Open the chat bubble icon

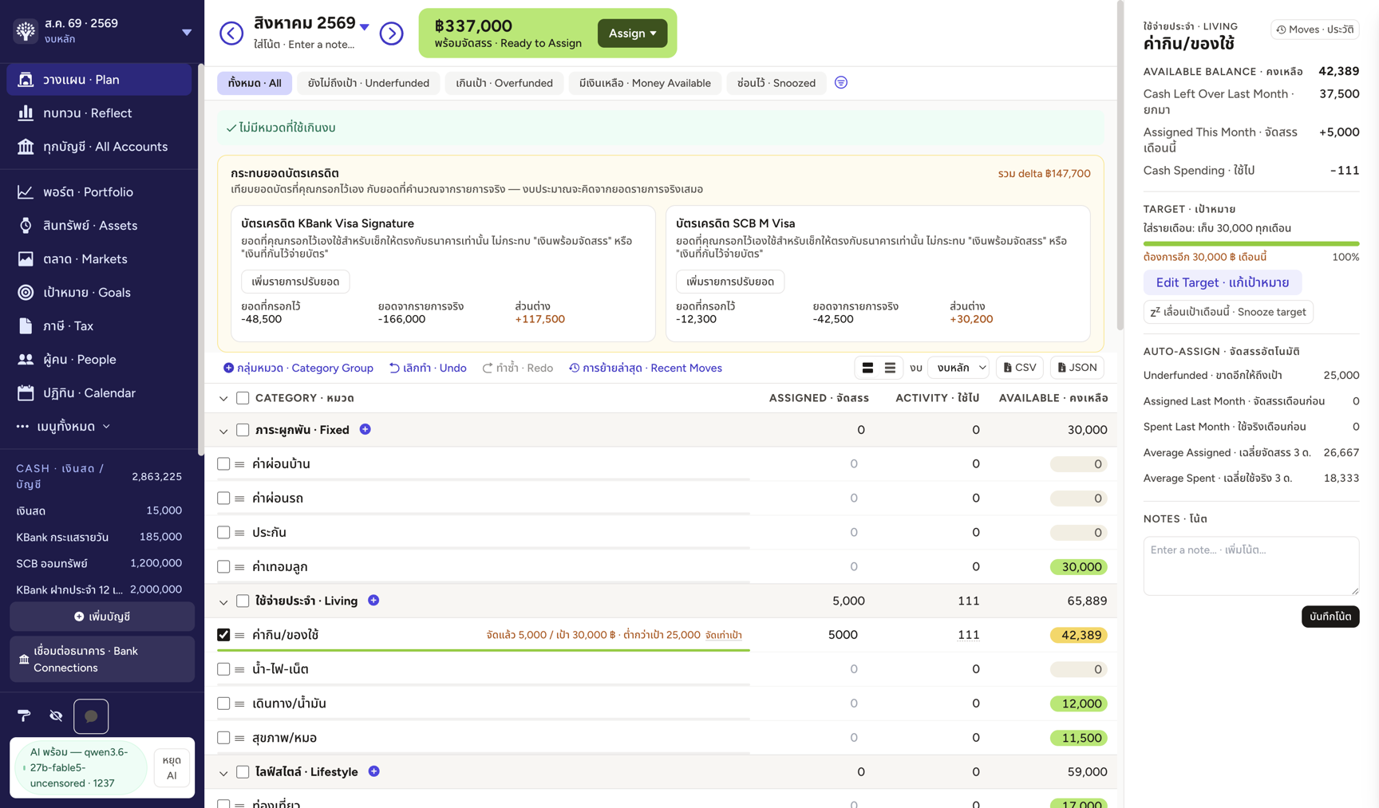pyautogui.click(x=91, y=716)
